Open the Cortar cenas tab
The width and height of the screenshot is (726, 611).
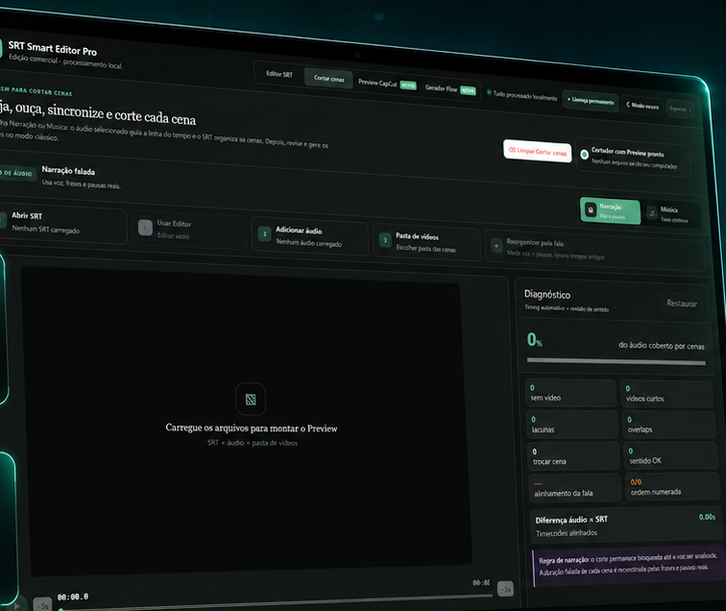coord(328,78)
